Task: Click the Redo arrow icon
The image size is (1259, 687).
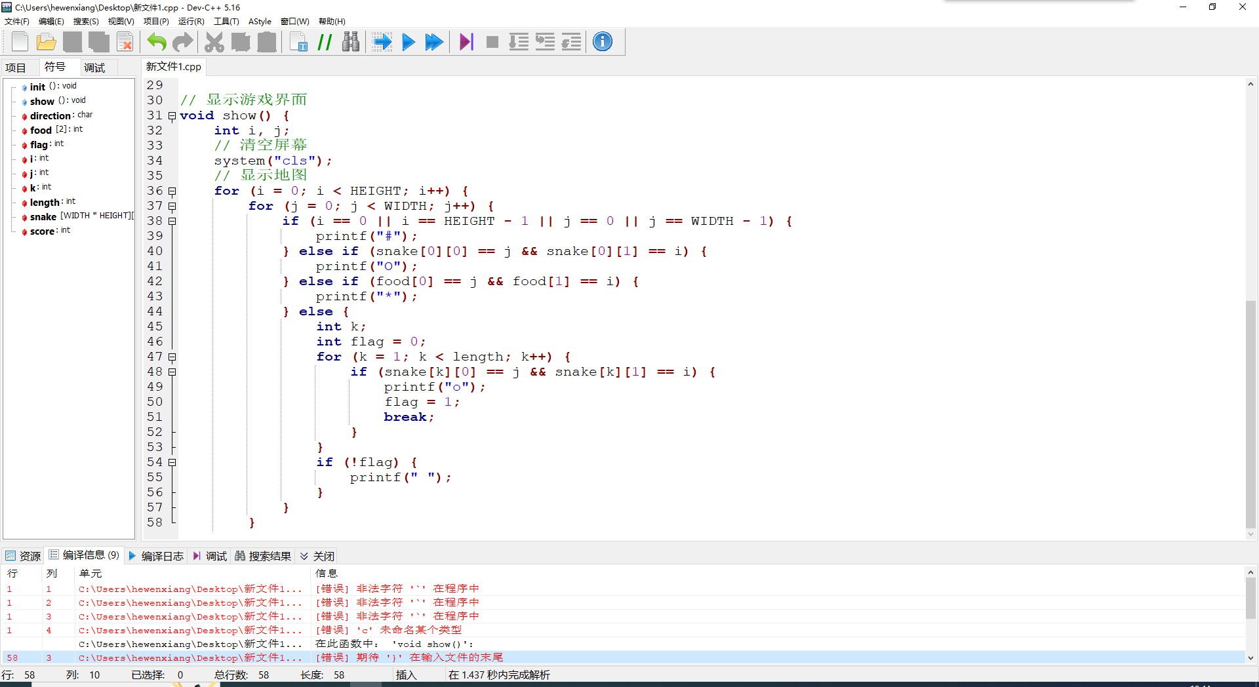Action: 182,42
